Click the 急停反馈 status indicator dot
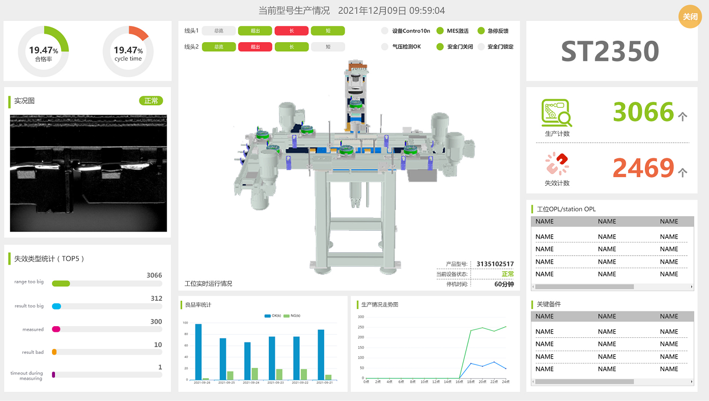 pyautogui.click(x=481, y=31)
